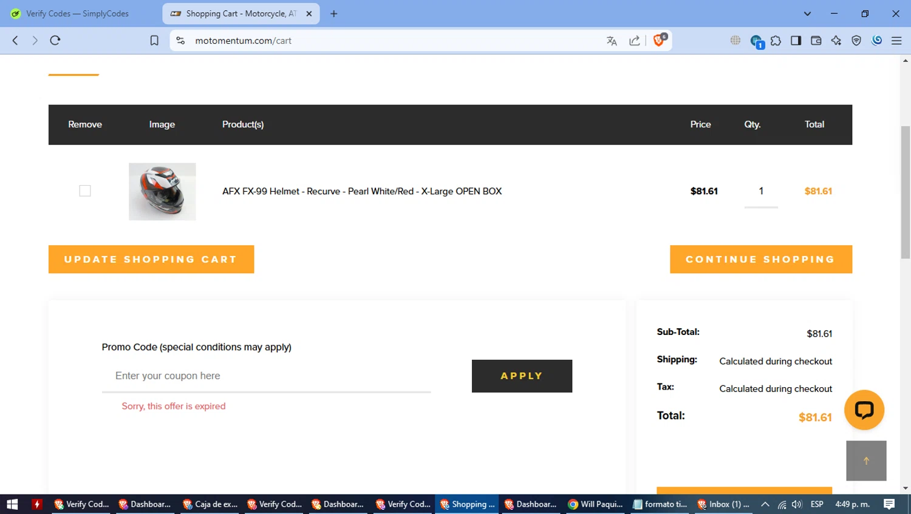
Task: Click the Price column header
Action: (x=700, y=124)
